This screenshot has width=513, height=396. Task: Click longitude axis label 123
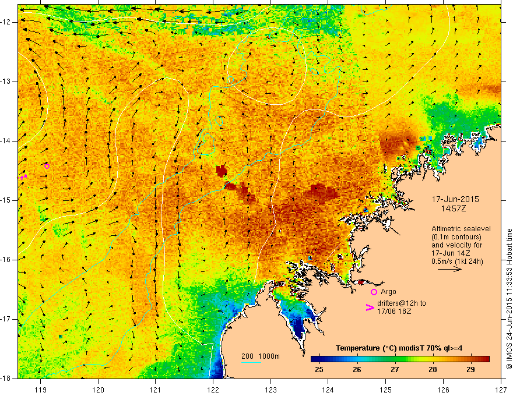[x=270, y=390]
